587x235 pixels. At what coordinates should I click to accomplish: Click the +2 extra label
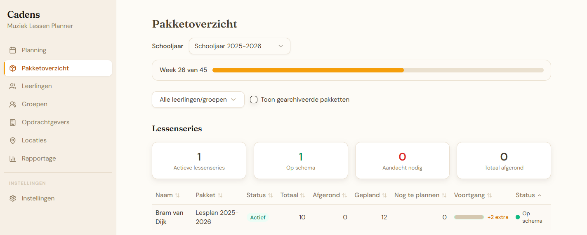pyautogui.click(x=498, y=217)
